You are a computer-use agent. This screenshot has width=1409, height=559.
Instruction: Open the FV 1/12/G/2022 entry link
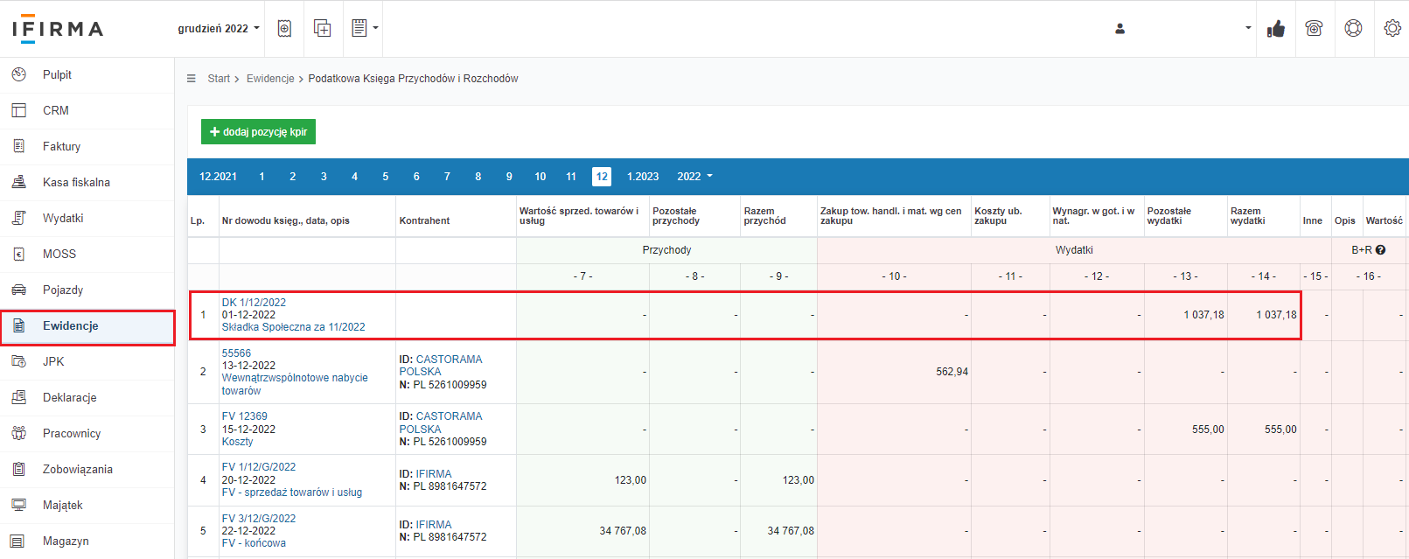[259, 467]
